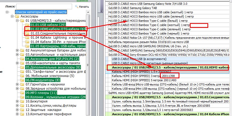The width and height of the screenshot is (232, 116).
Task: Collapse the Аксессуары tree node
Action: coord(12,16)
